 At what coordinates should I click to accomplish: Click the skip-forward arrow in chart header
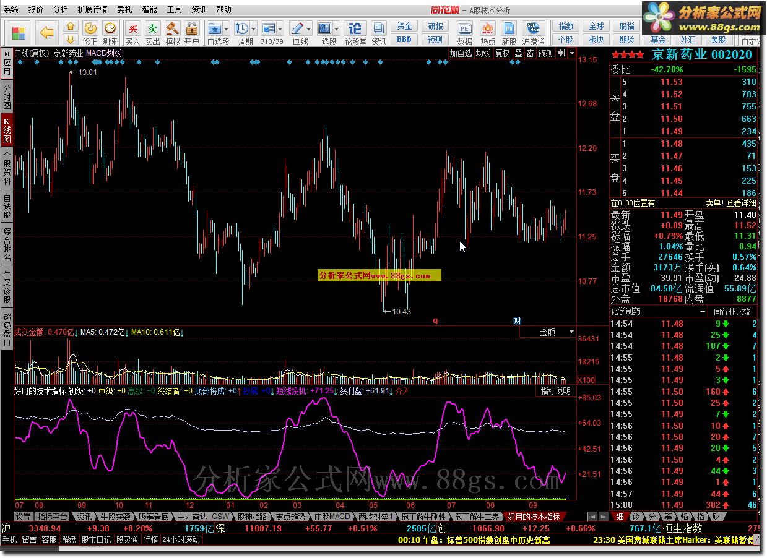(561, 53)
